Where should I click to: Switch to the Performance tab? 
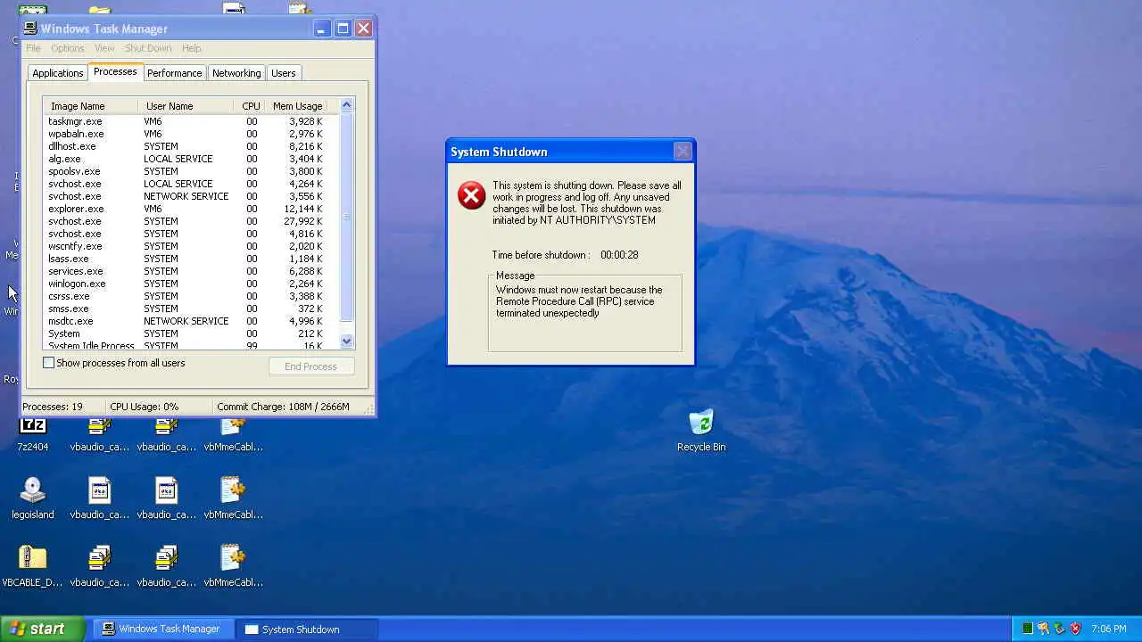tap(174, 73)
